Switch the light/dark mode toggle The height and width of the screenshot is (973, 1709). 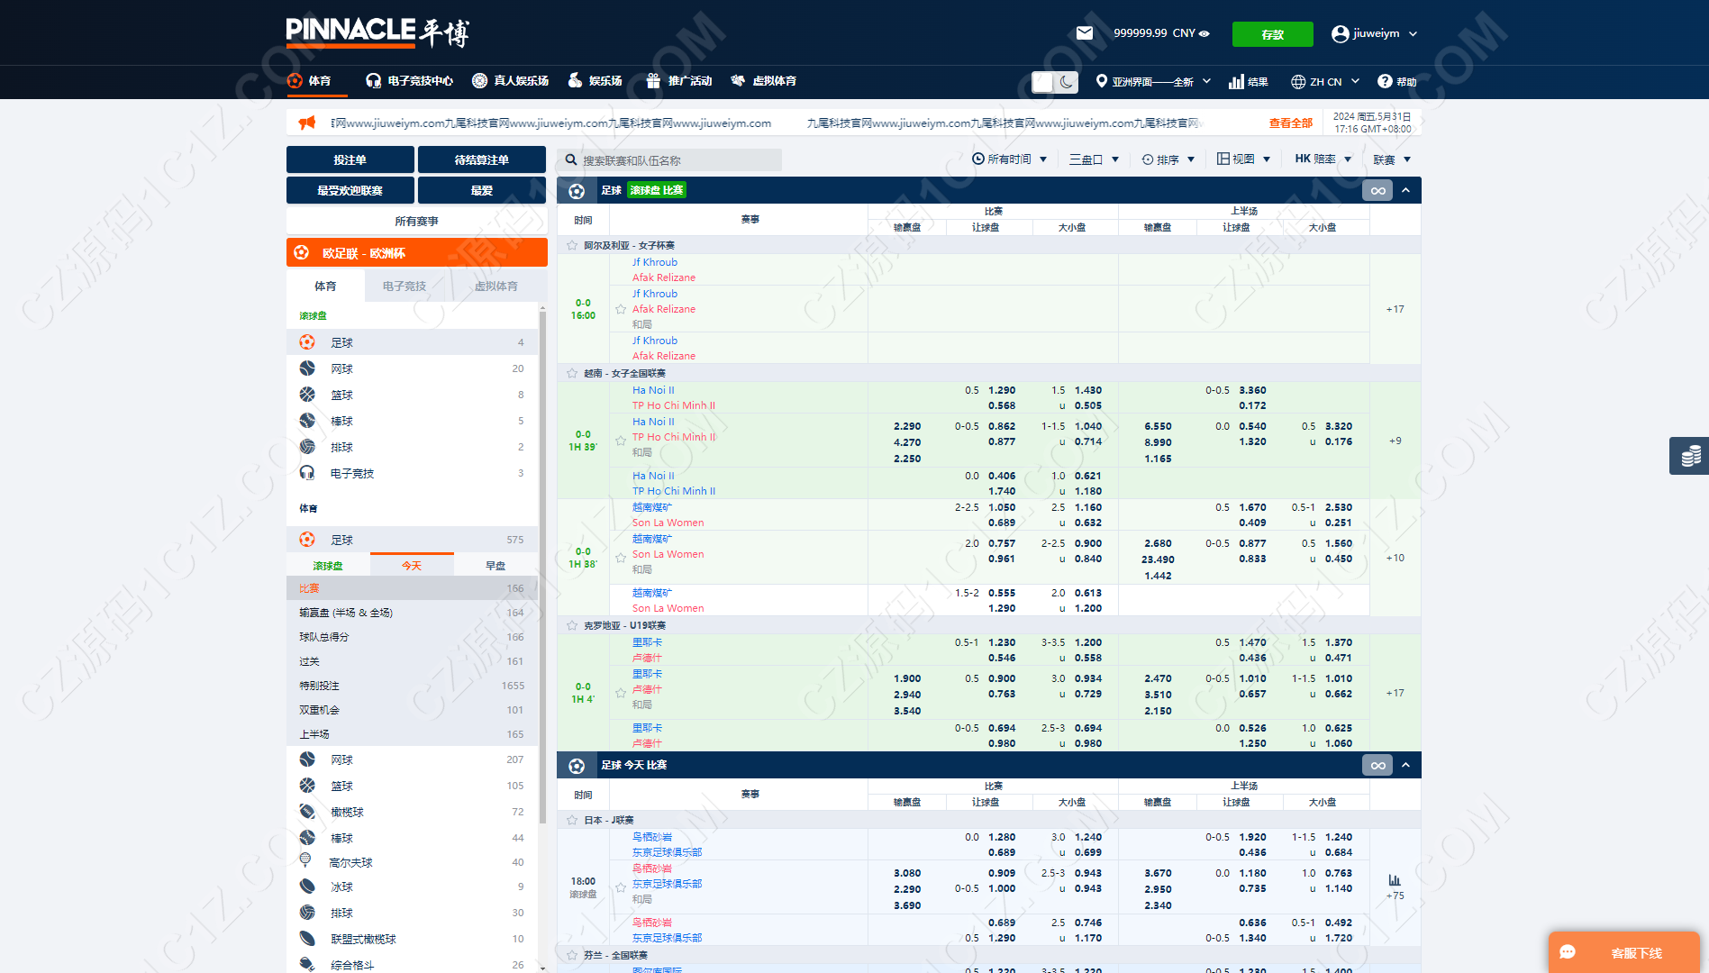1055,82
